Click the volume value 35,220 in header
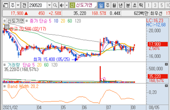The height and width of the screenshot is (110, 170). (x=80, y=13)
